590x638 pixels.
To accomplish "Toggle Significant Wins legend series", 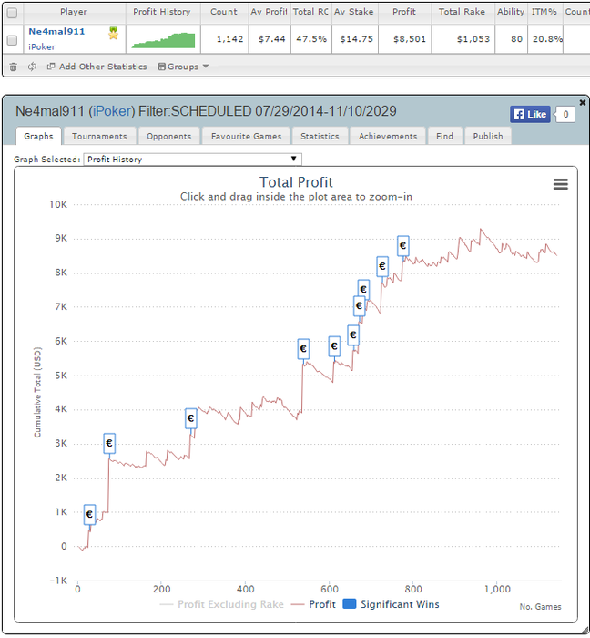I will [391, 604].
